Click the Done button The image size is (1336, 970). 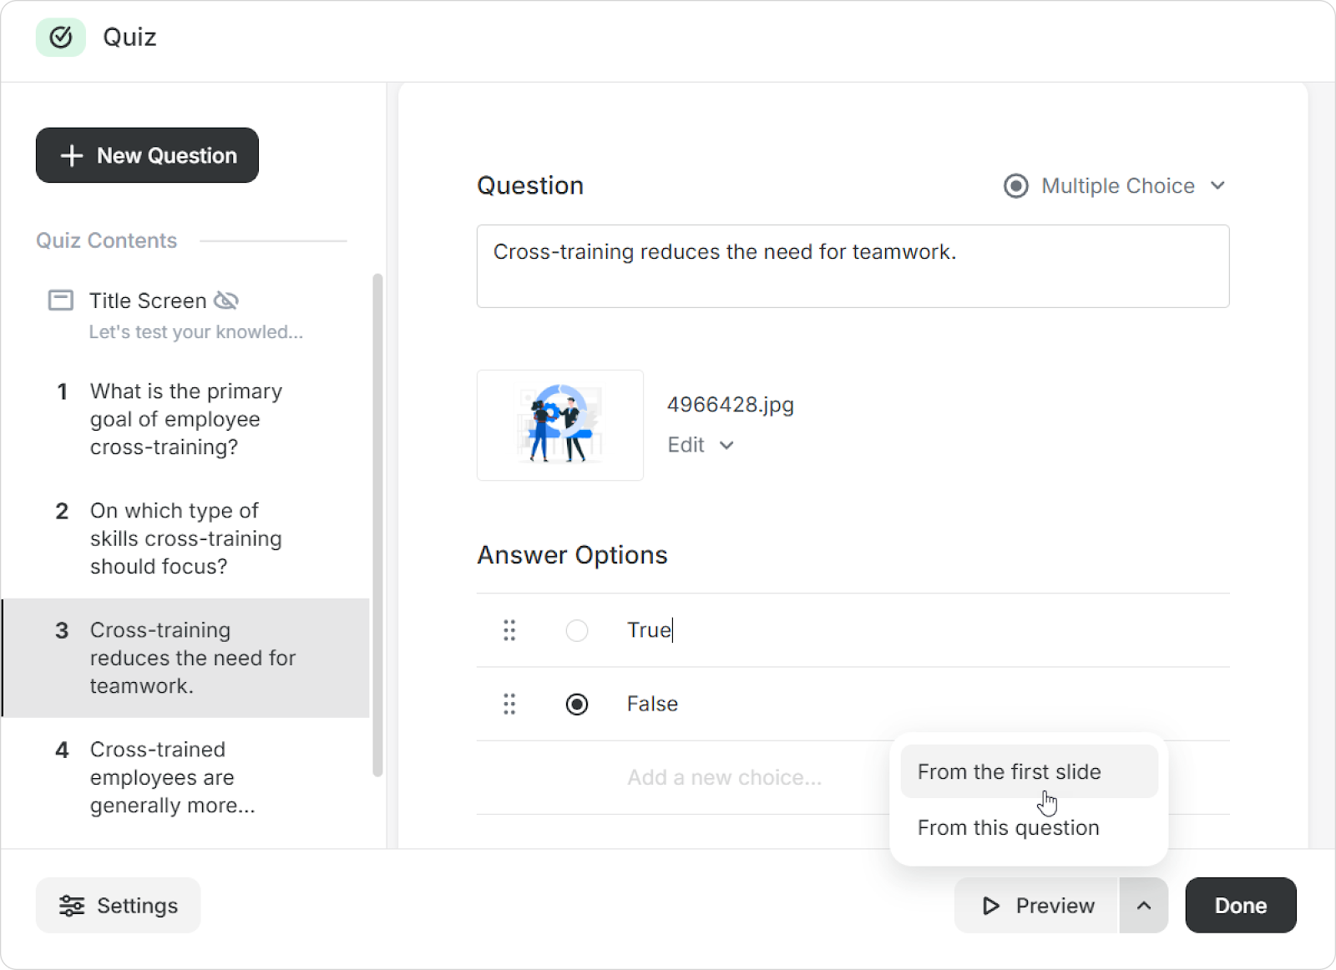[x=1240, y=906]
